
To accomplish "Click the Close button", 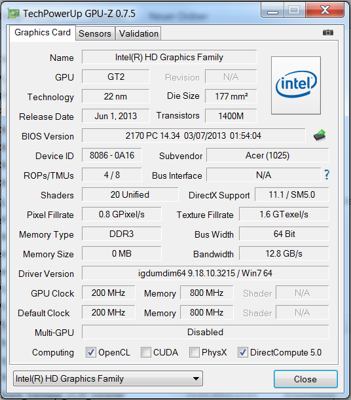I will (x=306, y=379).
